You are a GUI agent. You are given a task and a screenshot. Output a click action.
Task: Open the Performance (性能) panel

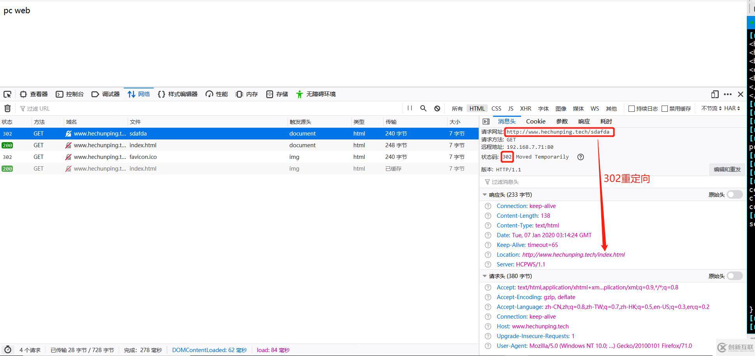coord(216,94)
